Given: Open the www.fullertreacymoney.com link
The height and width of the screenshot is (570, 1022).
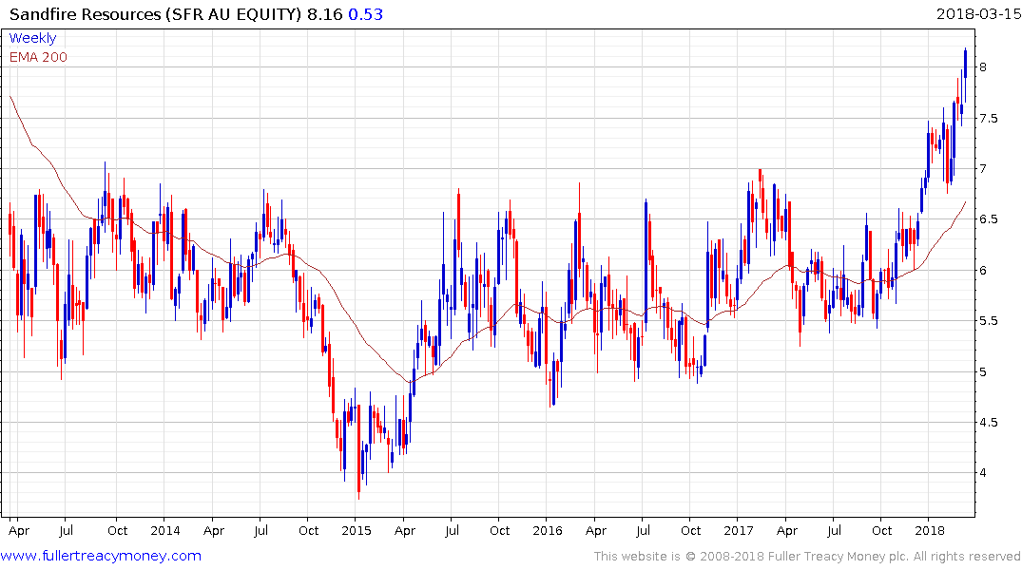Looking at the screenshot, I should 101,556.
